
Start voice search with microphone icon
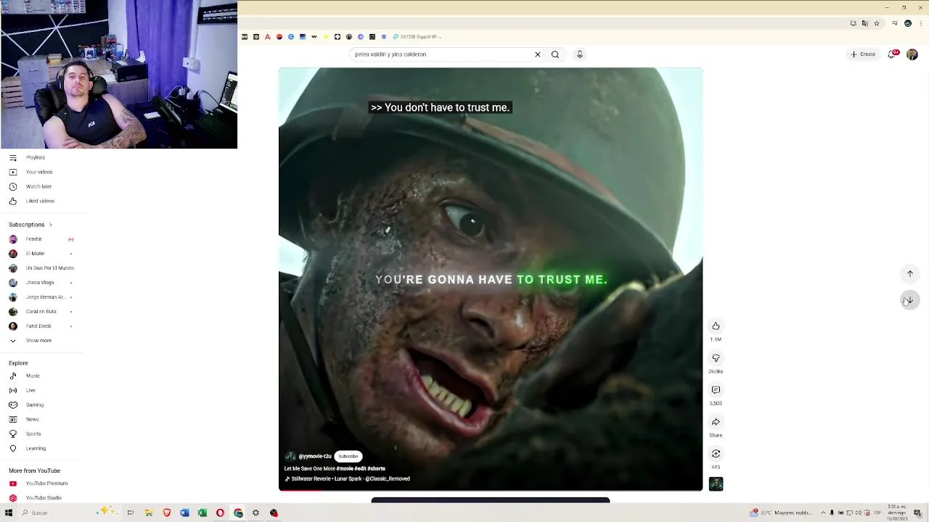(x=580, y=54)
